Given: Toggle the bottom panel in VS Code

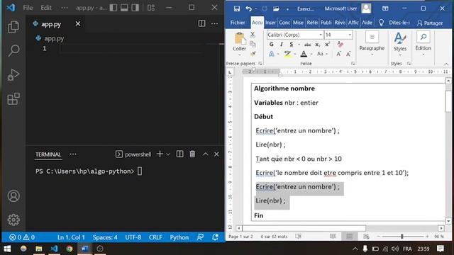Looking at the screenshot, I should [x=124, y=8].
